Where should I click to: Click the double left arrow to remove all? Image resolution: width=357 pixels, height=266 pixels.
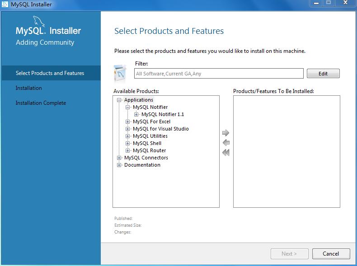tap(226, 153)
